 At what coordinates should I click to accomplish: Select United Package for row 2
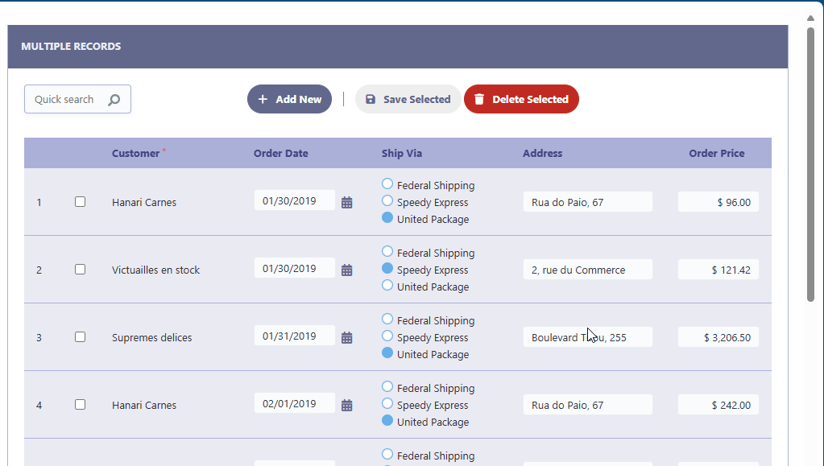click(x=387, y=286)
